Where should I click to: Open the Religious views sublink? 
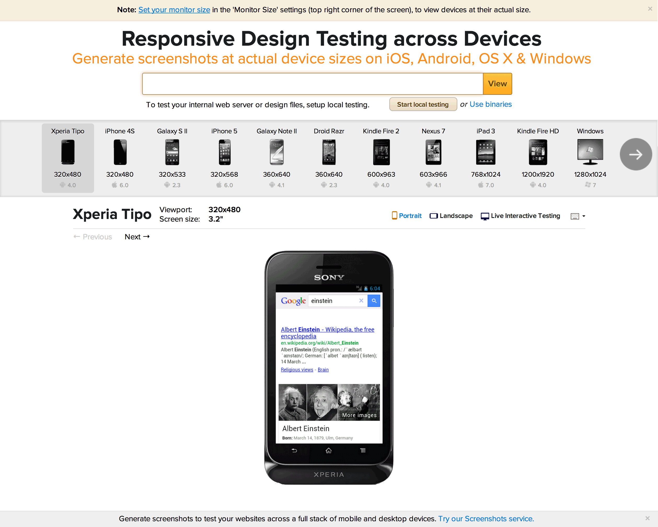coord(297,369)
